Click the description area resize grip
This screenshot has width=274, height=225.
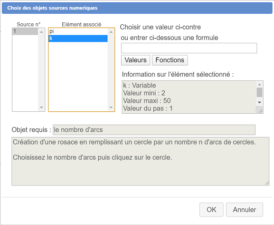click(267, 183)
